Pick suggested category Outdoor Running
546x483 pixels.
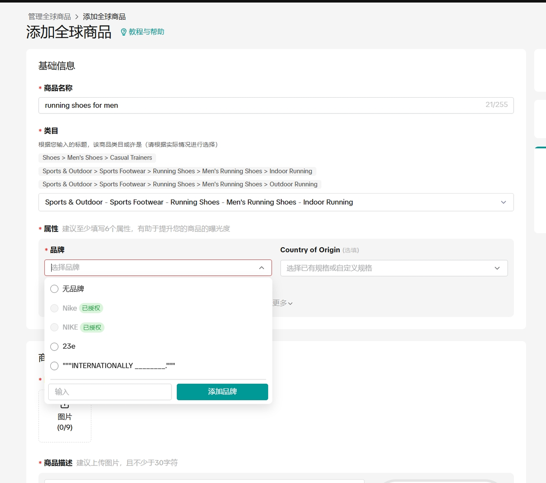pyautogui.click(x=180, y=184)
